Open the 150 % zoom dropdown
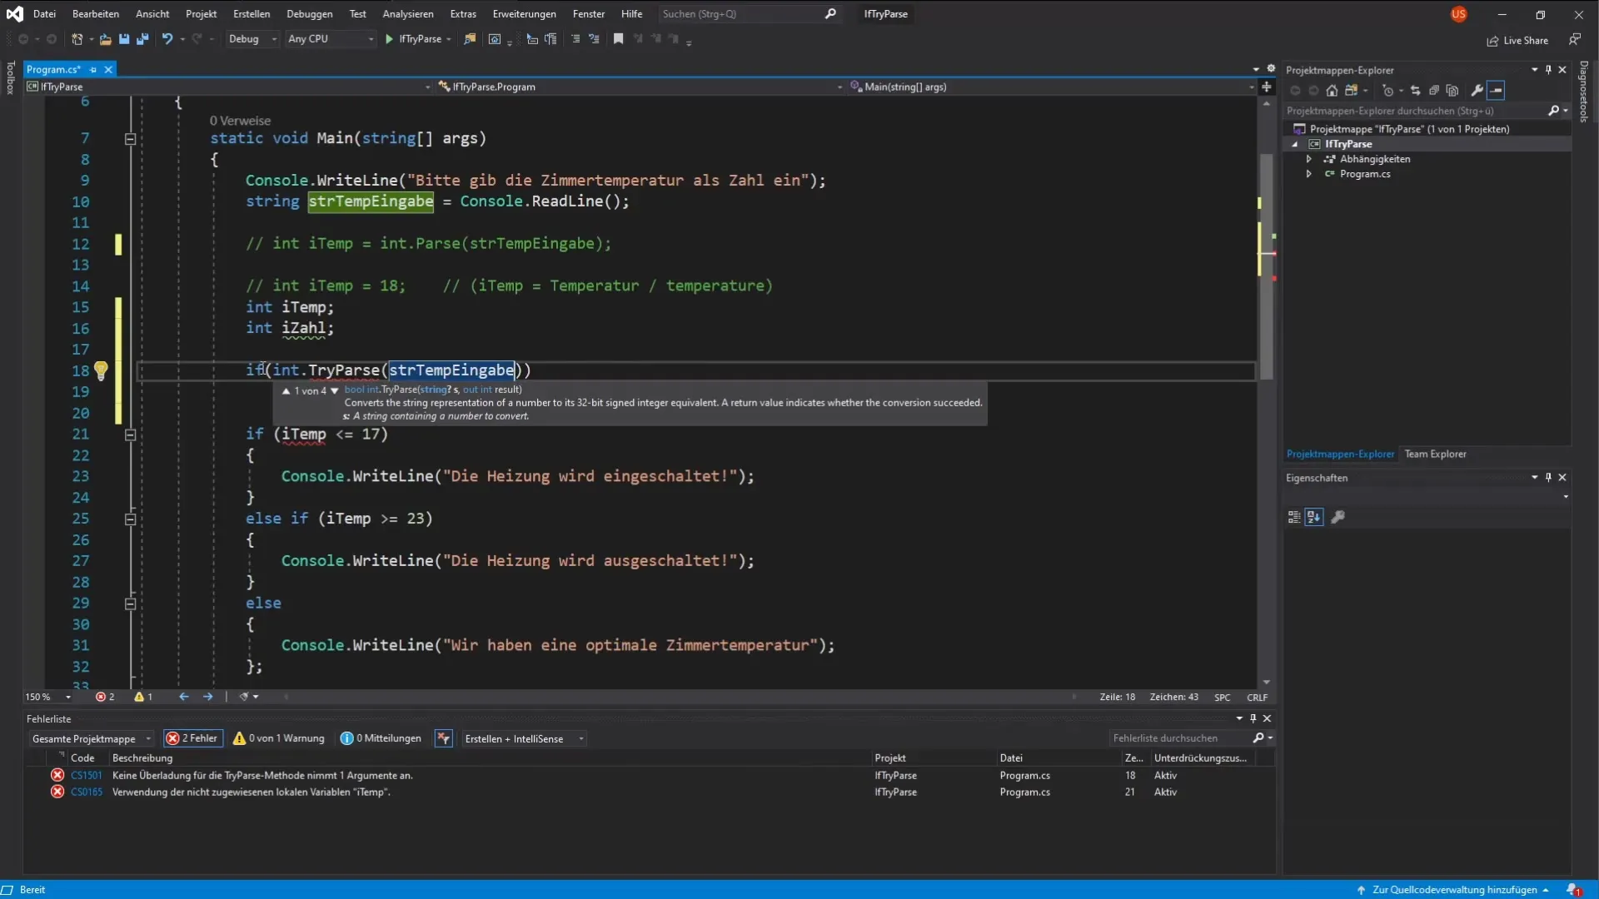Viewport: 1599px width, 899px height. coord(48,698)
